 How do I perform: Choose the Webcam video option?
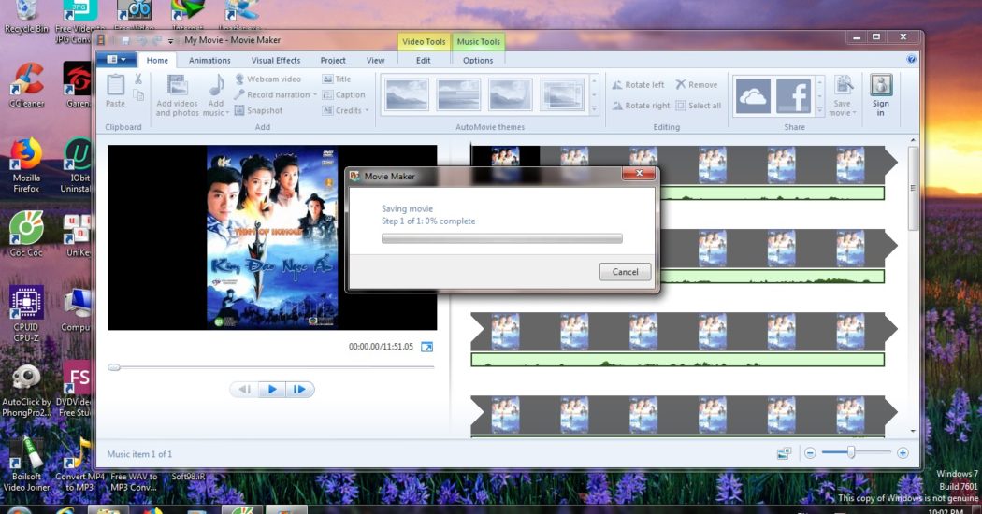pyautogui.click(x=267, y=79)
